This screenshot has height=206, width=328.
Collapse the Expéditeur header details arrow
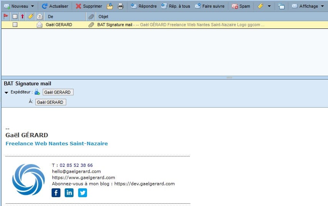tap(7, 92)
